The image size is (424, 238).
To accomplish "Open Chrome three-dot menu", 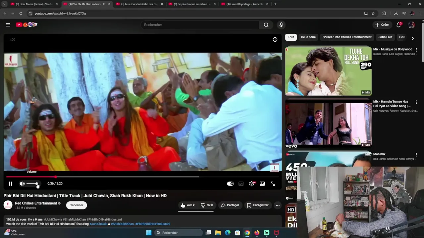I will (x=420, y=14).
